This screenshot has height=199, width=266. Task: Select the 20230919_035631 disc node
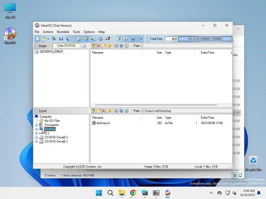tap(51, 52)
